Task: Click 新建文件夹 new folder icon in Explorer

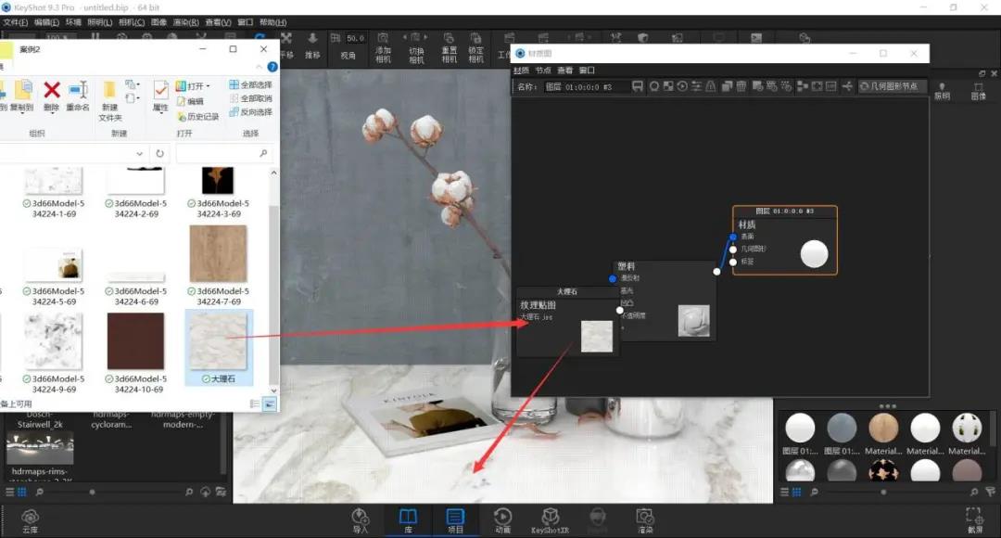Action: [109, 89]
